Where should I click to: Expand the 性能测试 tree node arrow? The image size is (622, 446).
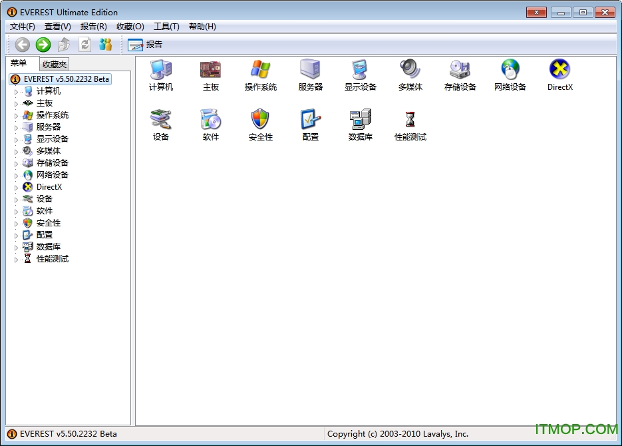tap(16, 260)
